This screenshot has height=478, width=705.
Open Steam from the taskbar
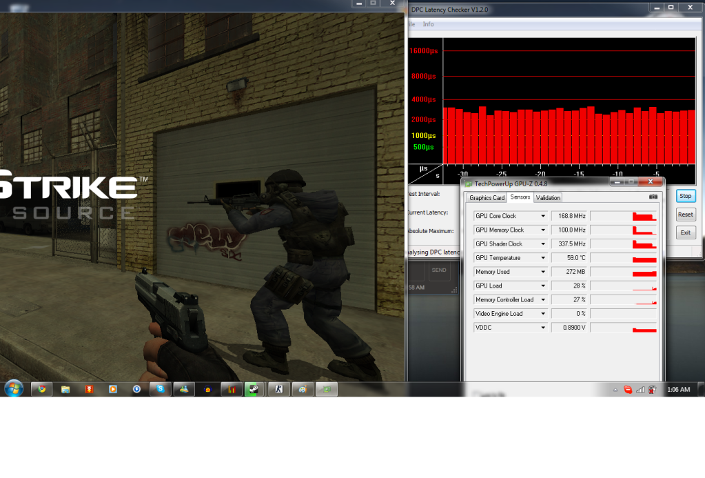coord(255,389)
